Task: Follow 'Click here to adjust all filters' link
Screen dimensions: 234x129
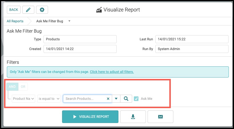Action: pos(112,72)
